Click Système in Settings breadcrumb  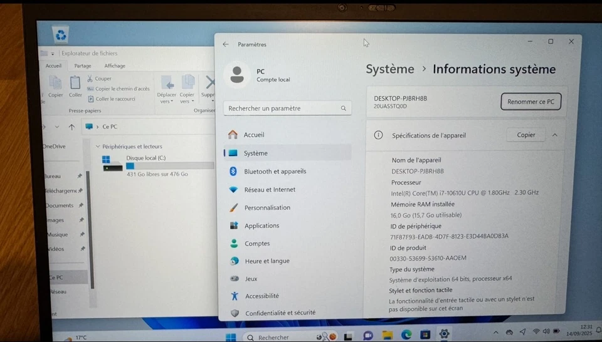pos(389,70)
